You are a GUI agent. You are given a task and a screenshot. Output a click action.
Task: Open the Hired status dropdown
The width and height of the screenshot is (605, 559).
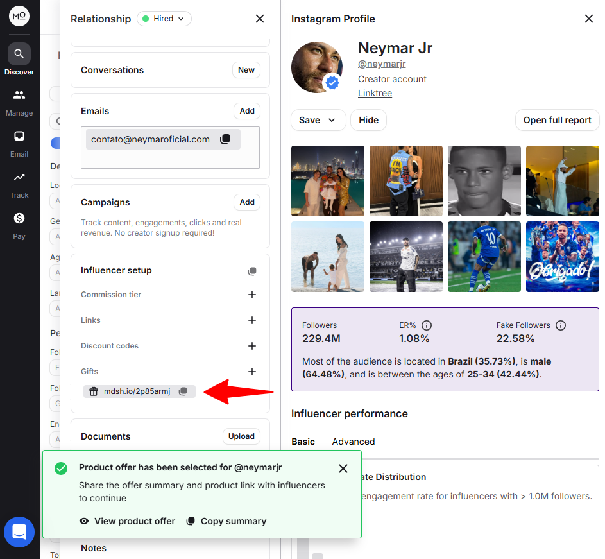[164, 19]
